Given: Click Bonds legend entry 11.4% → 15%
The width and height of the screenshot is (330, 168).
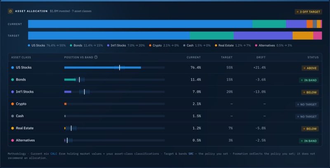Looking at the screenshot, I should [x=86, y=45].
